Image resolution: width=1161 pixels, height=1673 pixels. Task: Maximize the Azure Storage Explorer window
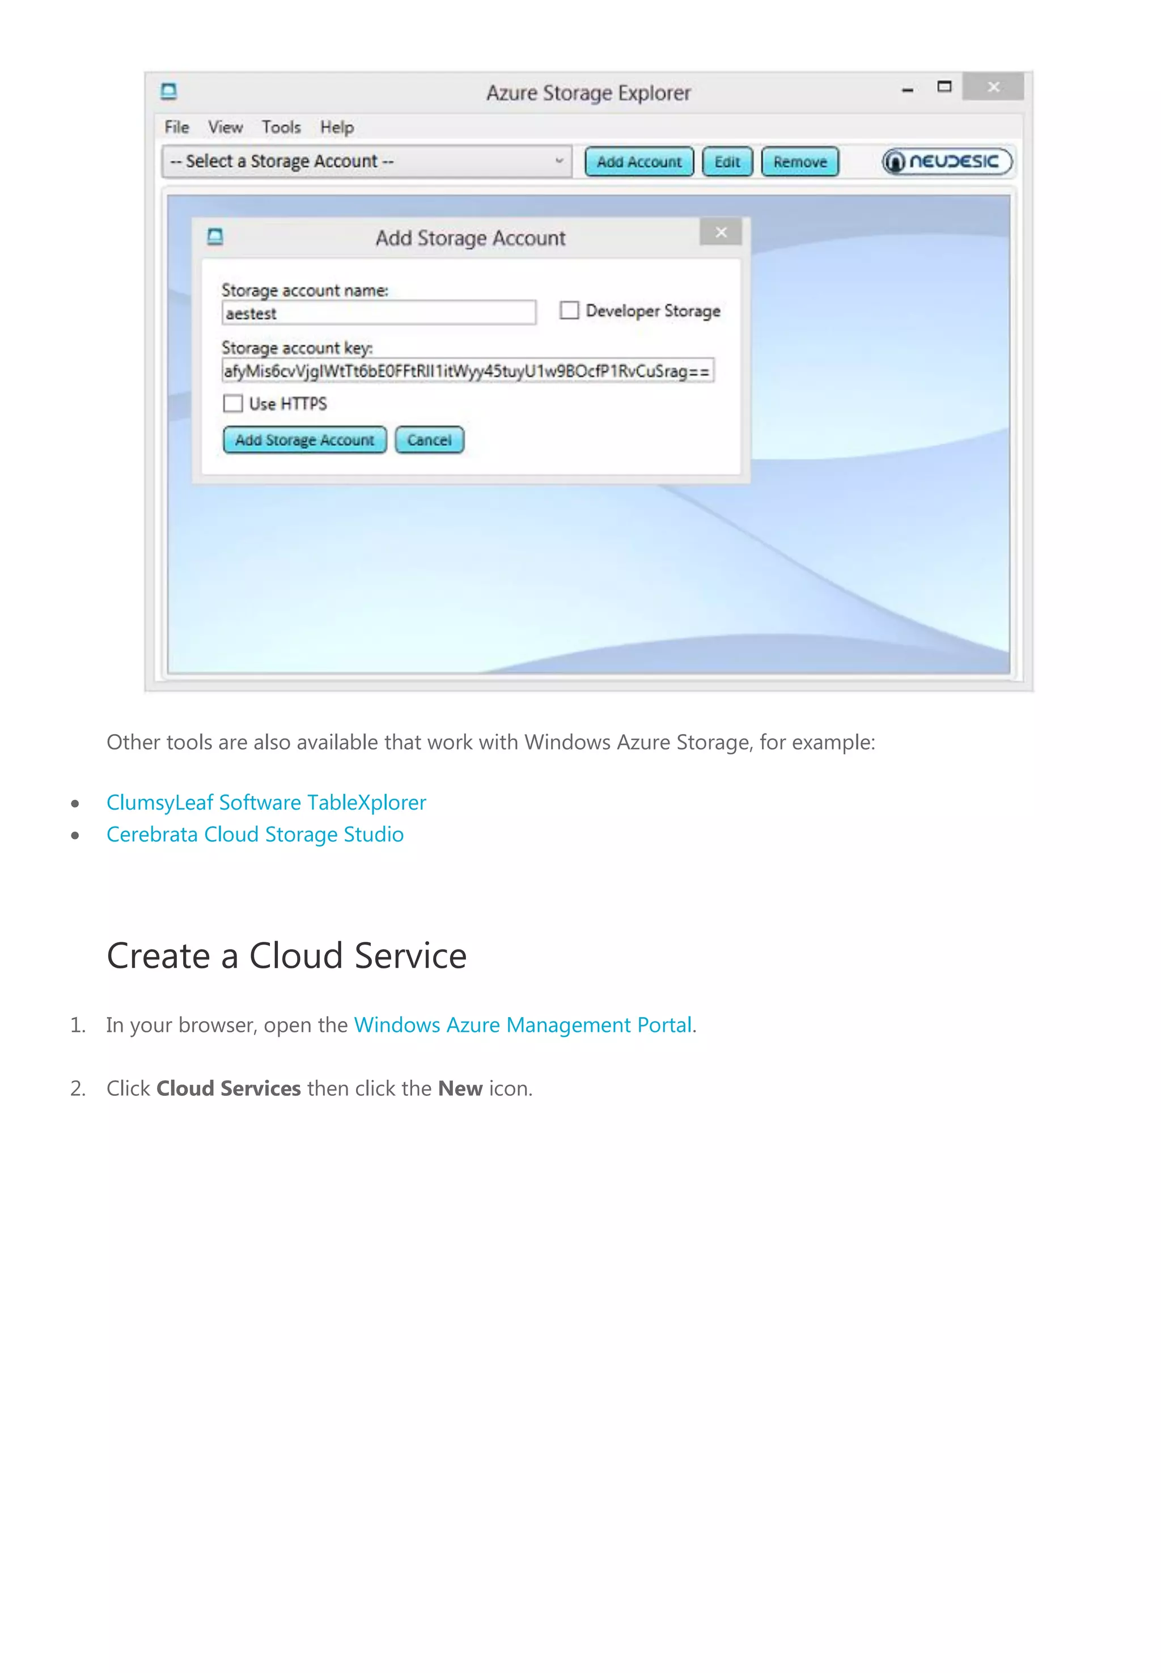pos(944,87)
